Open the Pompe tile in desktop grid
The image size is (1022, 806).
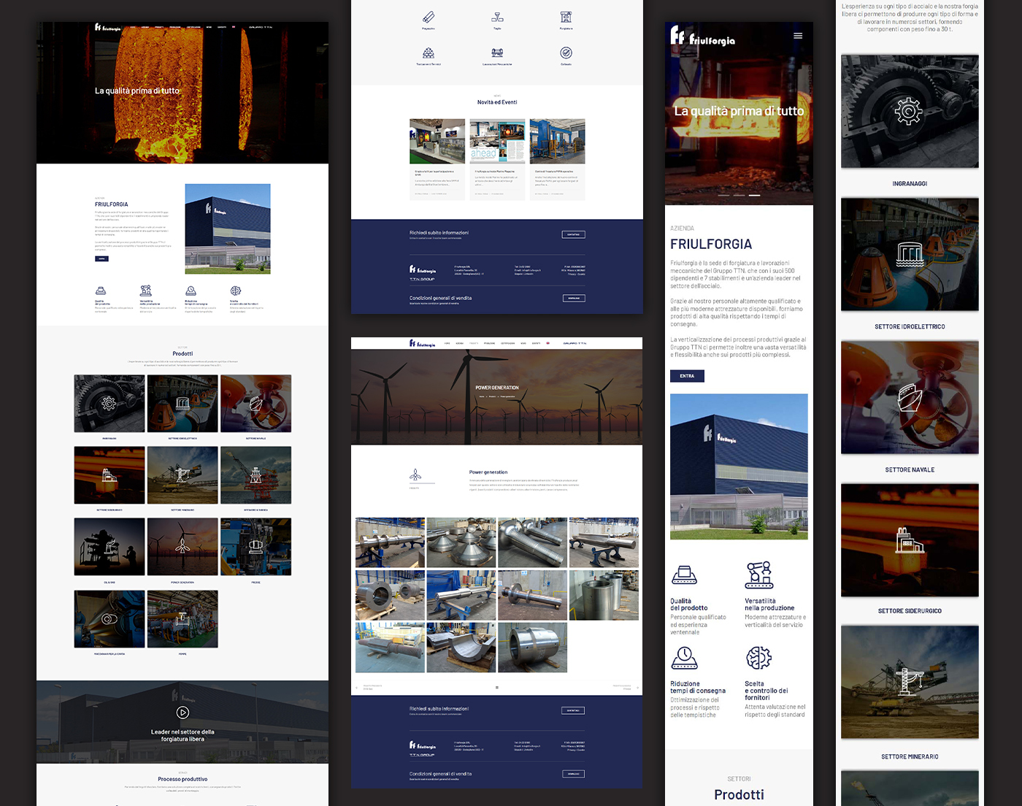tap(182, 619)
